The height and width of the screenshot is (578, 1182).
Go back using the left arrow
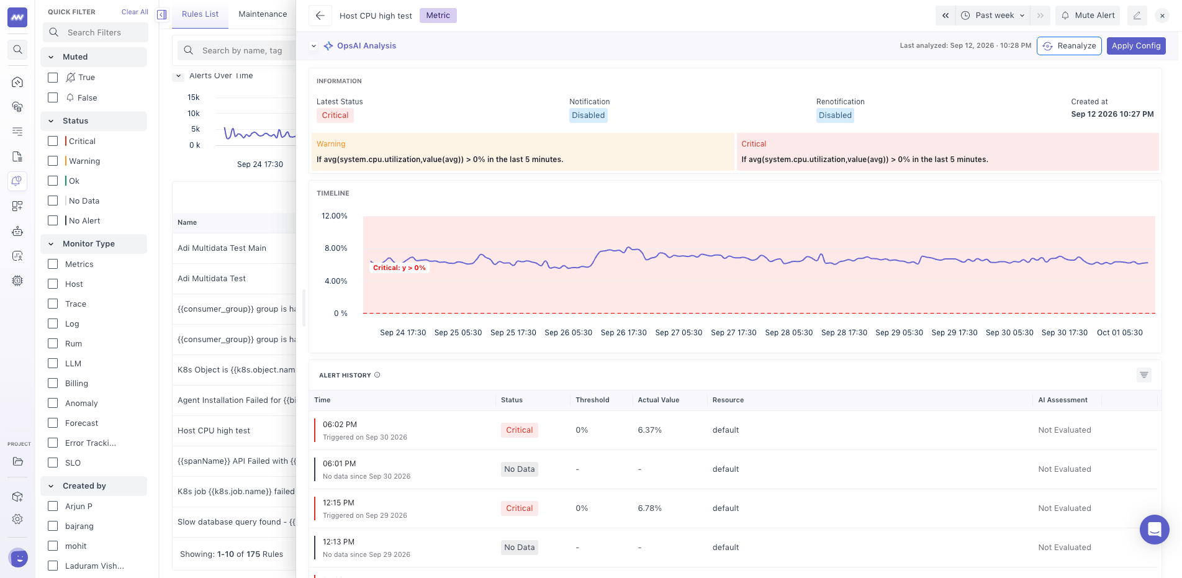point(320,16)
